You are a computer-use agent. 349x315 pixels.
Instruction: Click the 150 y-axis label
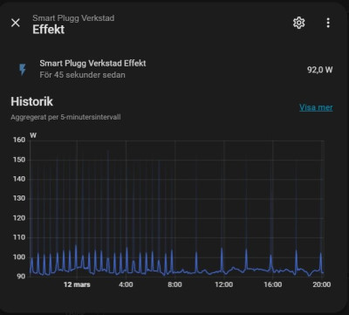(19, 160)
